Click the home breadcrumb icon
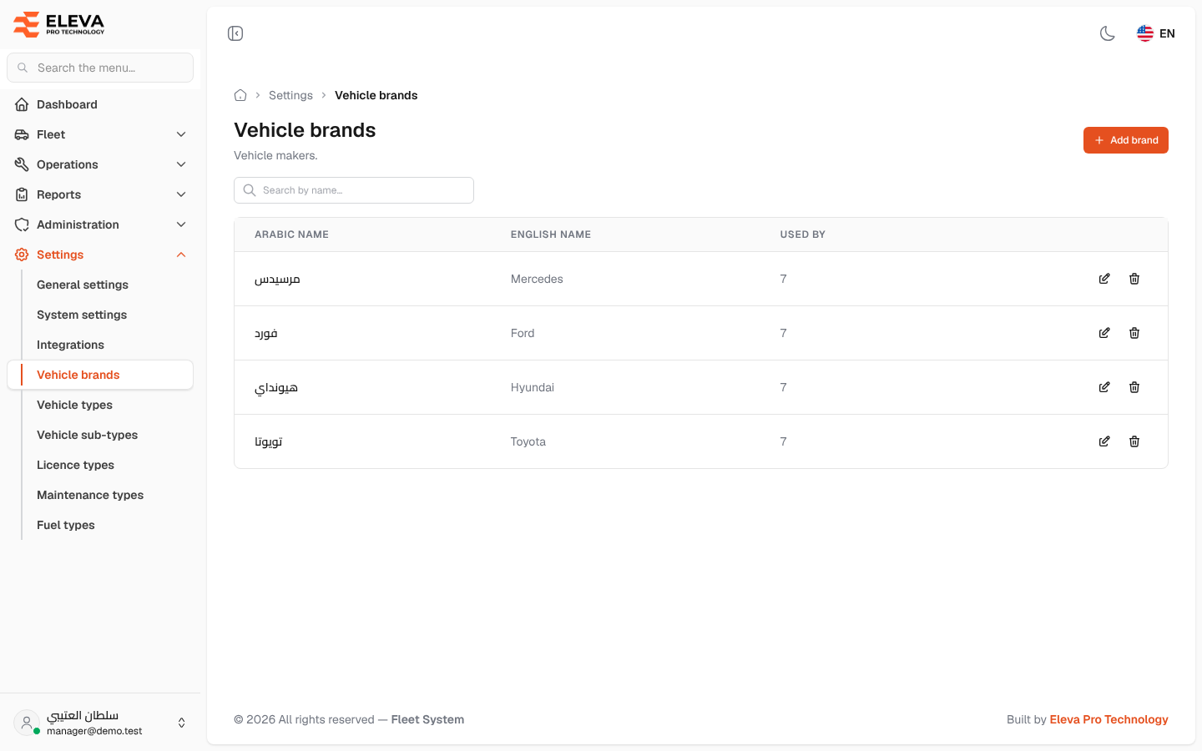 point(240,95)
